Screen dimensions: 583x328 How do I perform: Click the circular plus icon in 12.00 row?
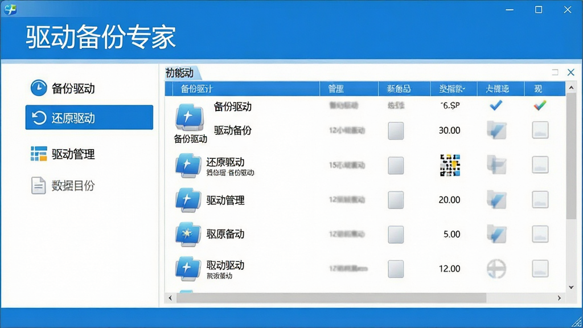(x=496, y=269)
